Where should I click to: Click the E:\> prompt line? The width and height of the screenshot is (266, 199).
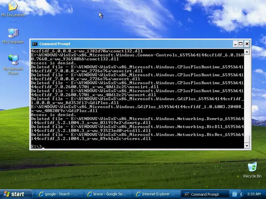point(38,147)
